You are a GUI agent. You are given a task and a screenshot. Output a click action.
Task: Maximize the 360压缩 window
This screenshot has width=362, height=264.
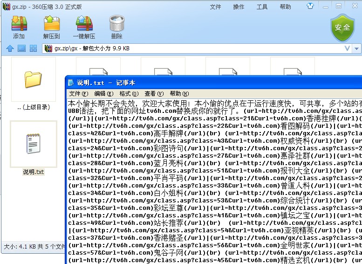(x=339, y=6)
